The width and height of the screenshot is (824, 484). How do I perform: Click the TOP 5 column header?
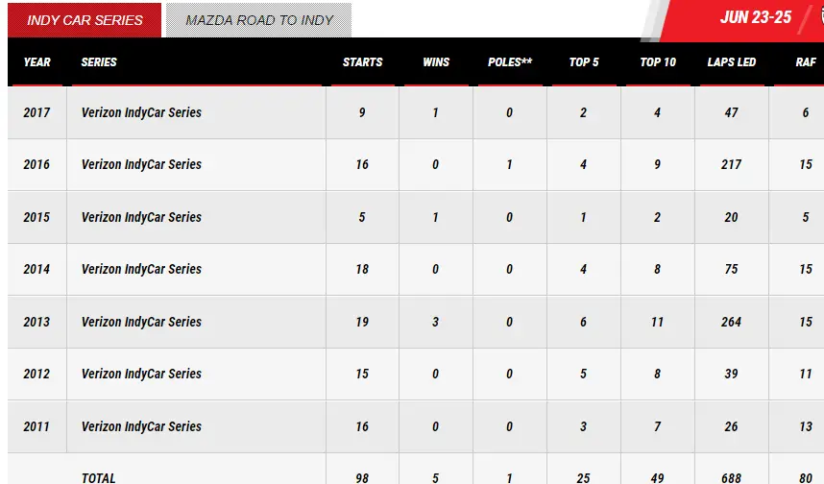coord(584,62)
